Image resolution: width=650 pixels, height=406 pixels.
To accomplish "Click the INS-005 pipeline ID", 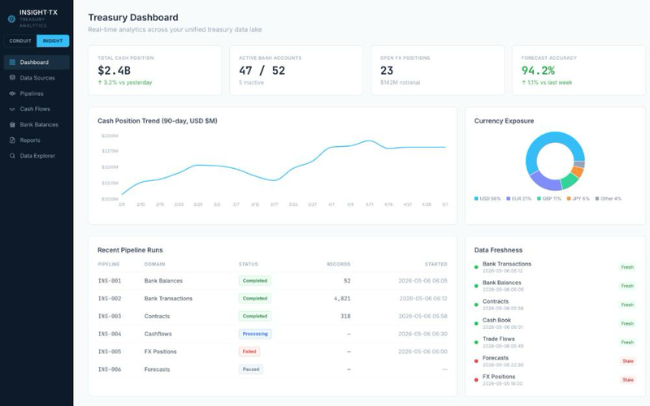I will (x=110, y=352).
